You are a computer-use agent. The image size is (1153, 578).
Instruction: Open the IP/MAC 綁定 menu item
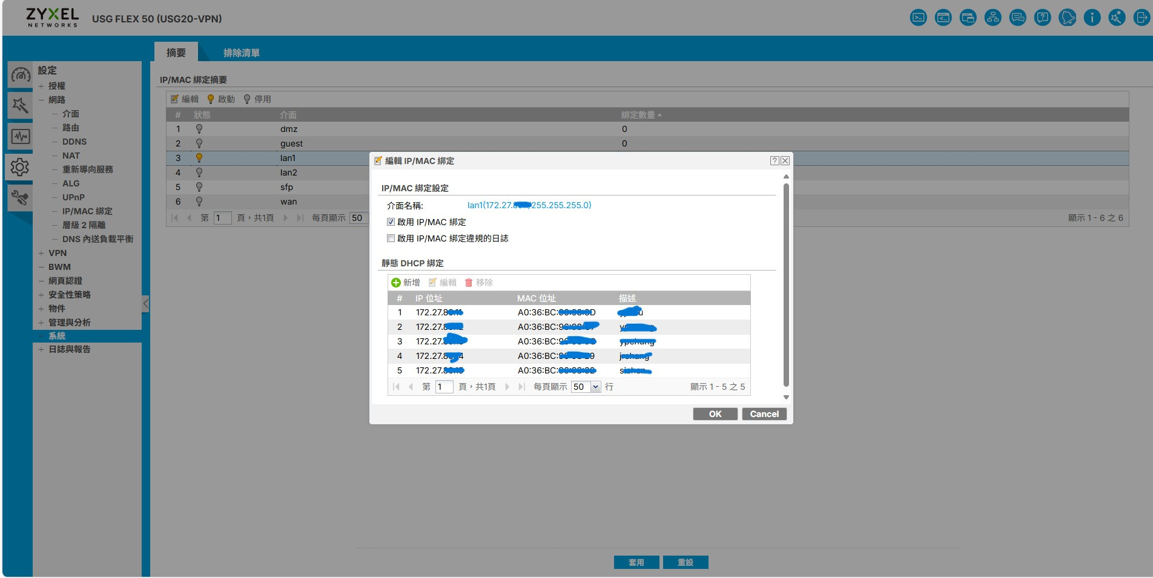coord(87,211)
